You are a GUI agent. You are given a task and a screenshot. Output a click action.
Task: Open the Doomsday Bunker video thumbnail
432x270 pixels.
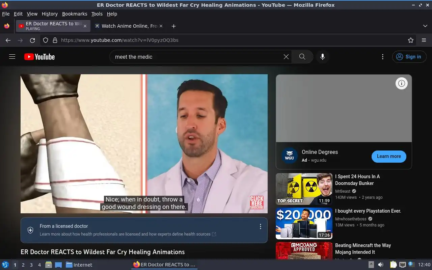[304, 189]
